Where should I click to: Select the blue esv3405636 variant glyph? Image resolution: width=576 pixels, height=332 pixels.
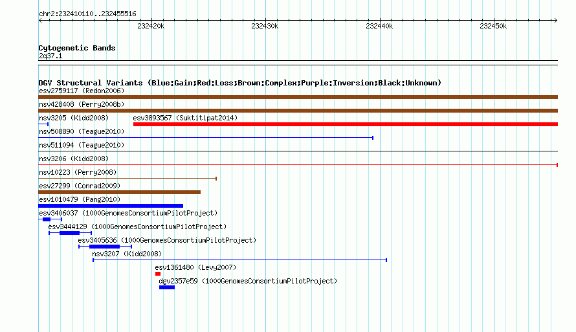pos(105,247)
